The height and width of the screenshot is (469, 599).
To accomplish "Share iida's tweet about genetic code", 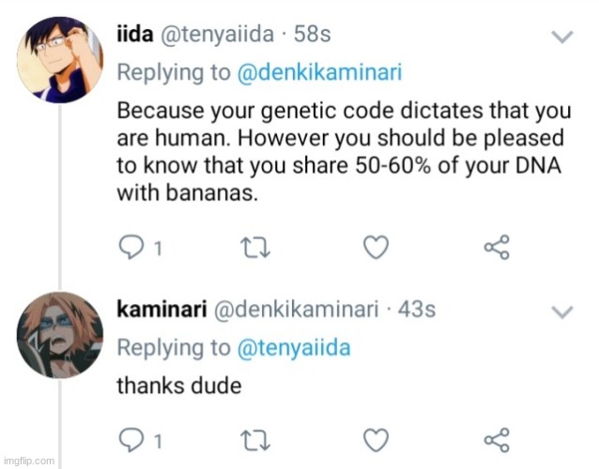I will coord(496,248).
